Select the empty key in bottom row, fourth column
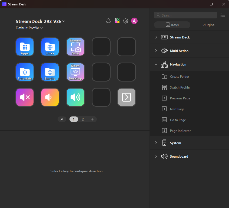229x208 pixels. 101,97
